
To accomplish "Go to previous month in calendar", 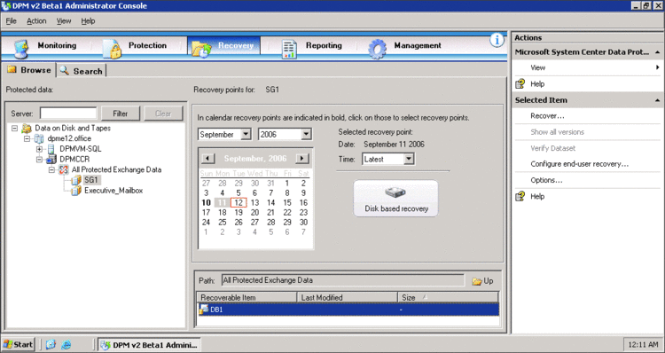I will [x=207, y=158].
